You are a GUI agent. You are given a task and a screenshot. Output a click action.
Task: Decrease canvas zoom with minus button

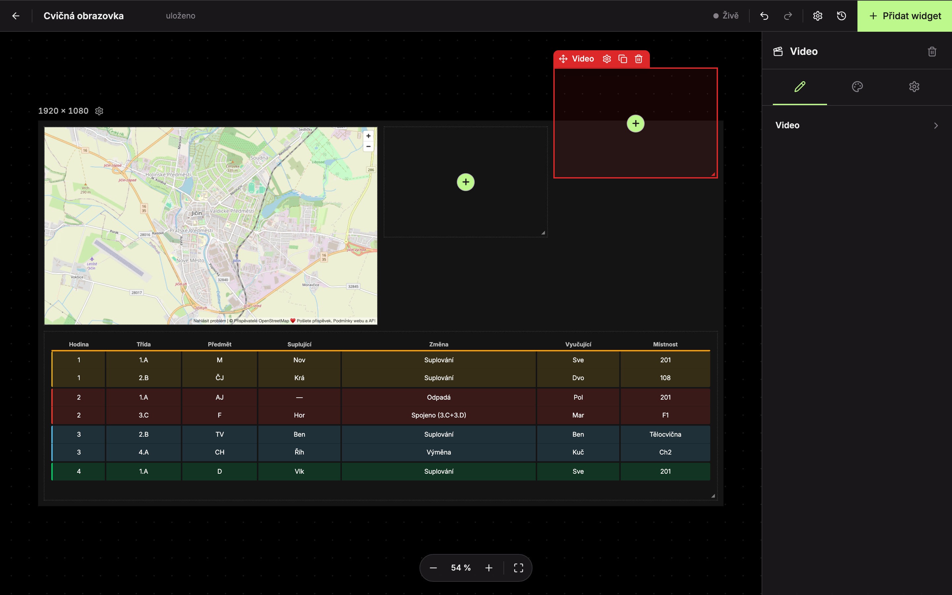(x=433, y=568)
